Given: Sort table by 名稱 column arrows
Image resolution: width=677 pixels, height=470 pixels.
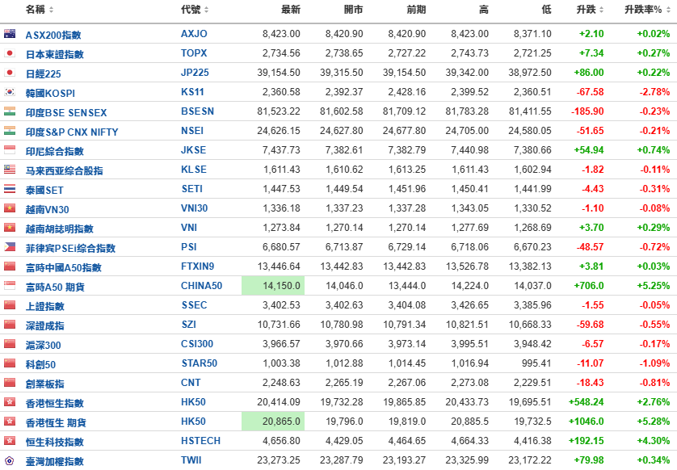Looking at the screenshot, I should 51,10.
